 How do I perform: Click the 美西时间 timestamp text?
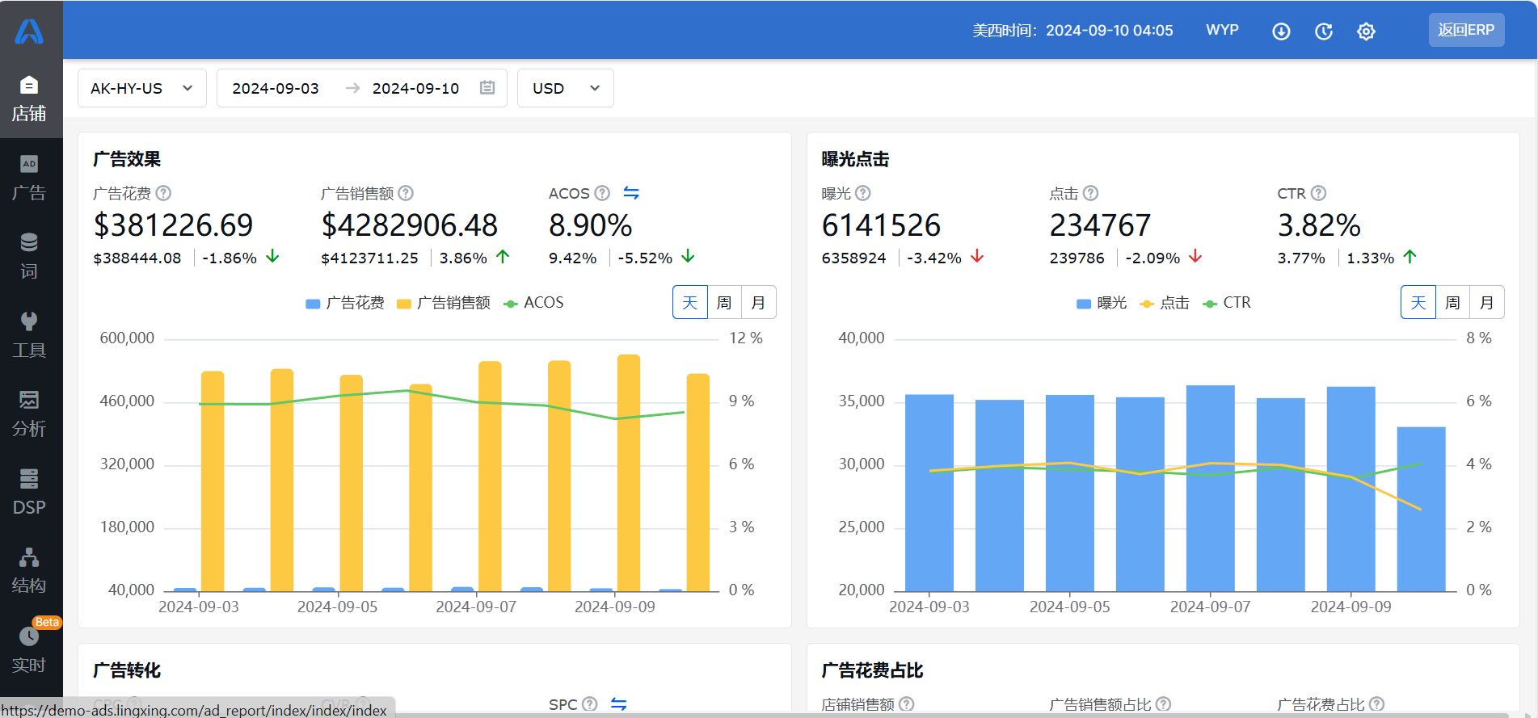tap(1072, 31)
